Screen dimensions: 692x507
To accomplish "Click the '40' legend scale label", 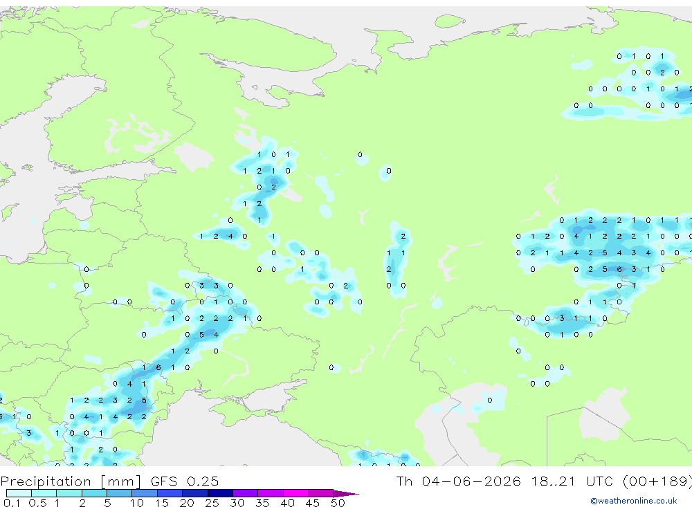I will click(x=287, y=503).
